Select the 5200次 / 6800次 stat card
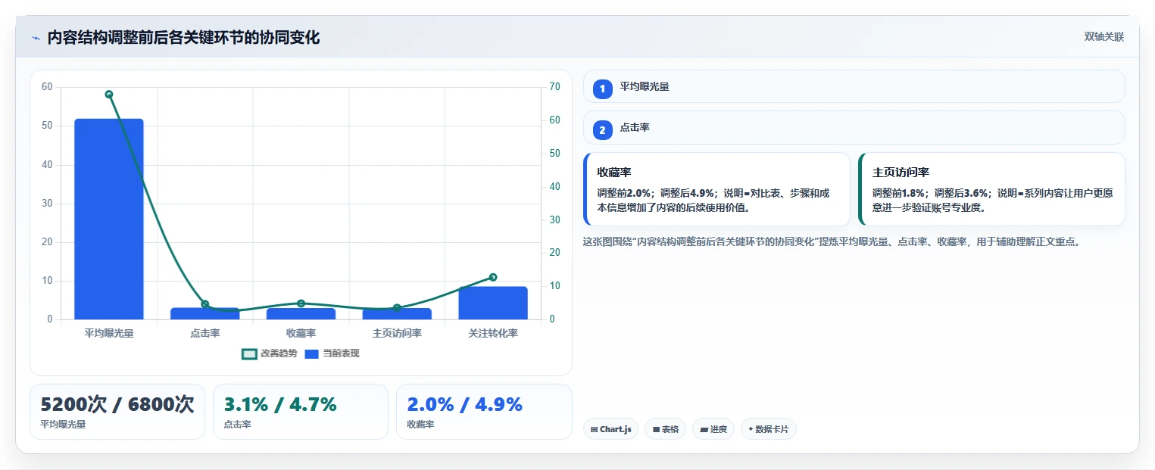This screenshot has width=1155, height=470. click(x=117, y=412)
